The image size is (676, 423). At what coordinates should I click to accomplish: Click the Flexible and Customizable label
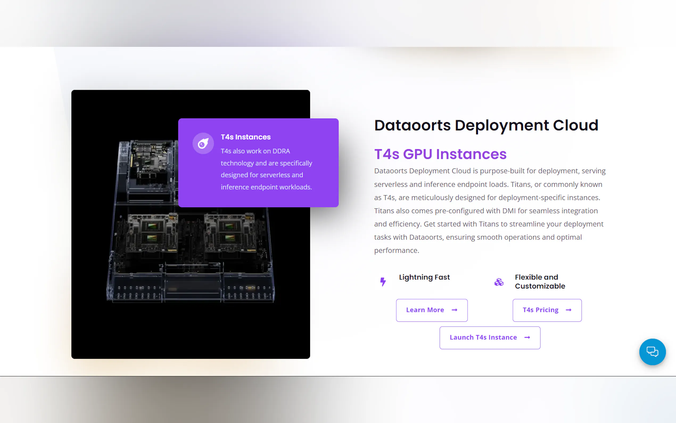coord(540,282)
